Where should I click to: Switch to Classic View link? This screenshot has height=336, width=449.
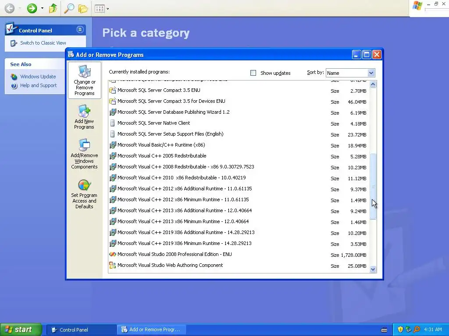43,43
